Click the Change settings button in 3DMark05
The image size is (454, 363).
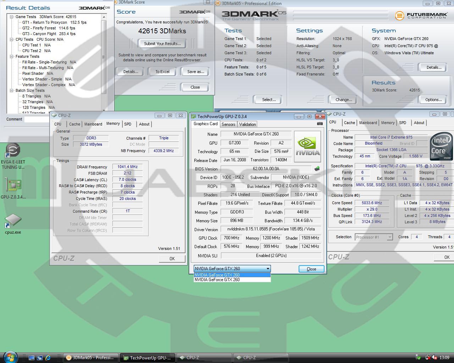coord(344,100)
